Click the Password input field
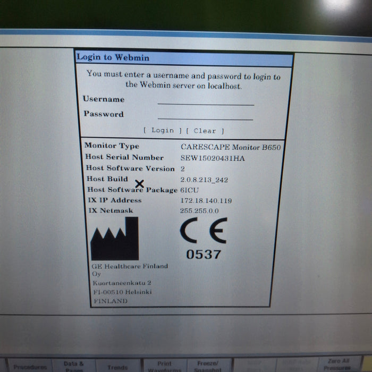Viewport: 372px width, 372px height. pyautogui.click(x=205, y=115)
